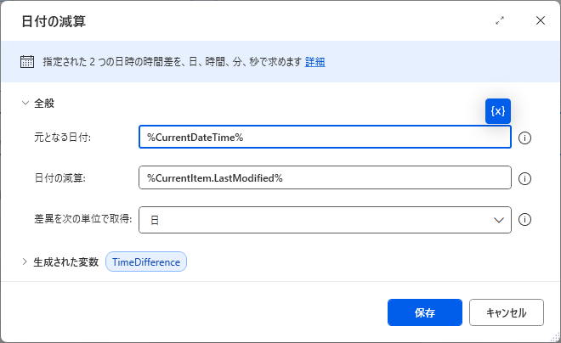This screenshot has width=561, height=343.
Task: Open the 差異を次の単位で取得 dropdown showing 日
Action: click(x=325, y=220)
